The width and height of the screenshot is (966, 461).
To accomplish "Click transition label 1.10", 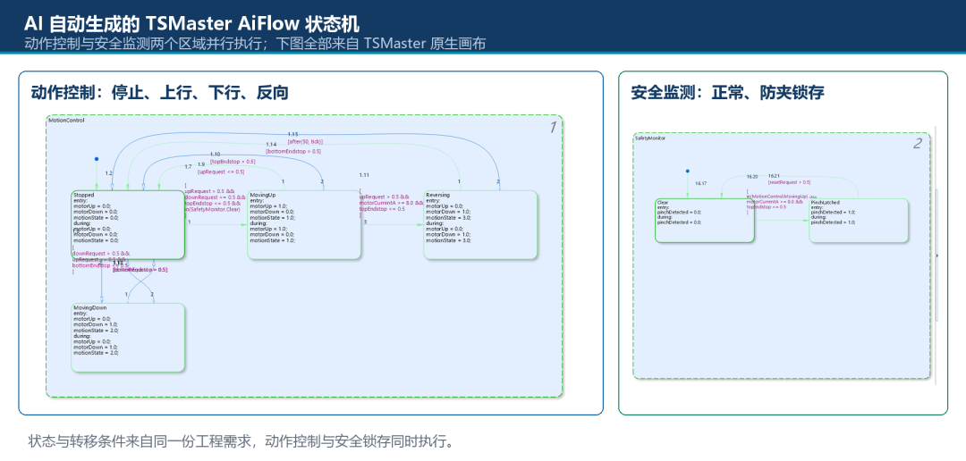I will [x=215, y=155].
